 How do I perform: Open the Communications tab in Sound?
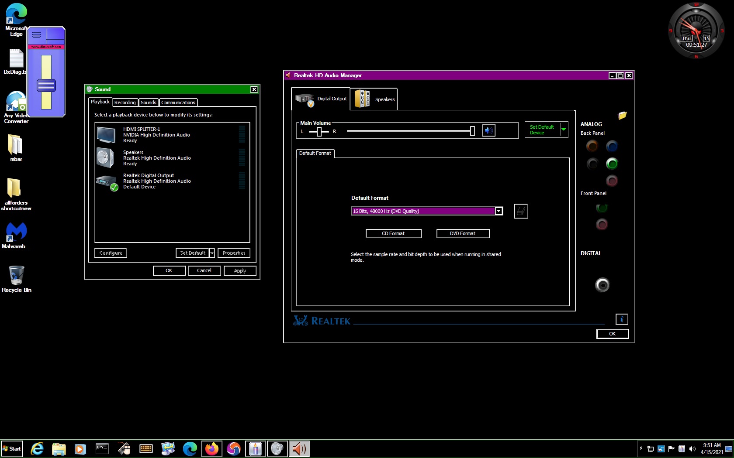178,103
